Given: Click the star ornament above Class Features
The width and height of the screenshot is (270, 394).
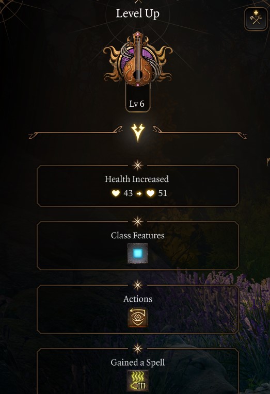Looking at the screenshot, I should tap(138, 222).
